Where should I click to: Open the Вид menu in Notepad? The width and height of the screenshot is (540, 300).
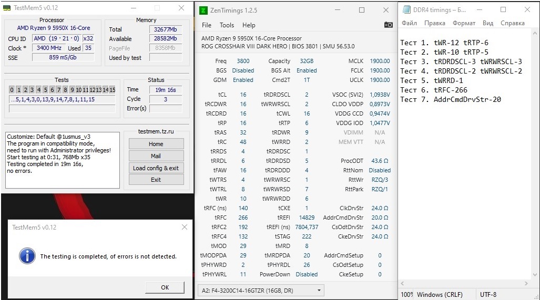pos(487,23)
